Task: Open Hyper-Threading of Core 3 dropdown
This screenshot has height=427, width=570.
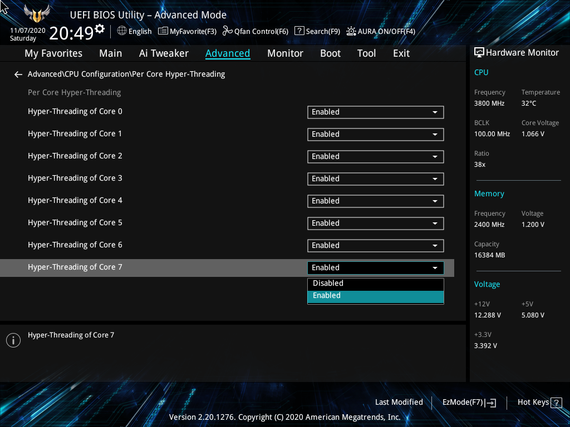Action: 376,178
